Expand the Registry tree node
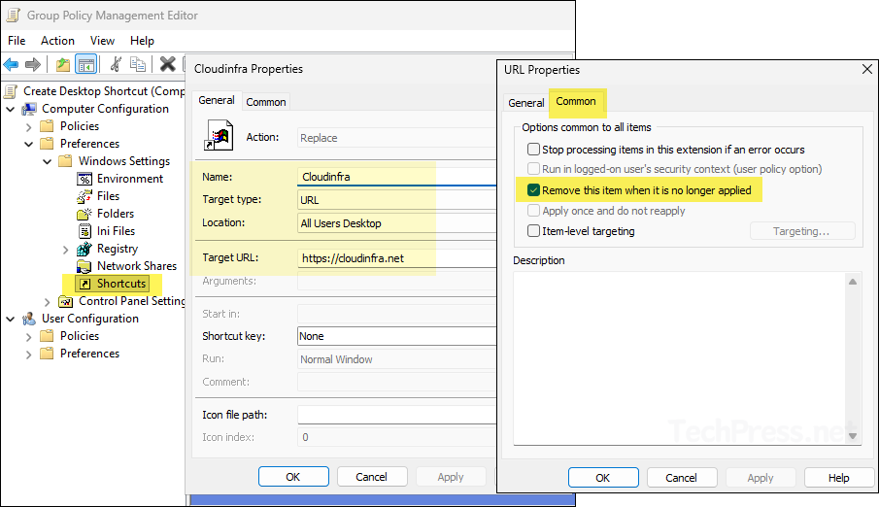 click(x=66, y=249)
